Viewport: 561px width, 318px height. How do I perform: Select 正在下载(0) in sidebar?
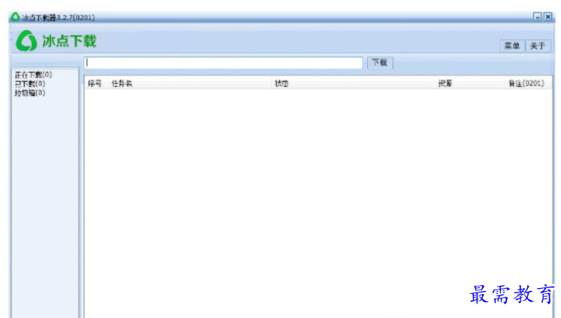[33, 75]
